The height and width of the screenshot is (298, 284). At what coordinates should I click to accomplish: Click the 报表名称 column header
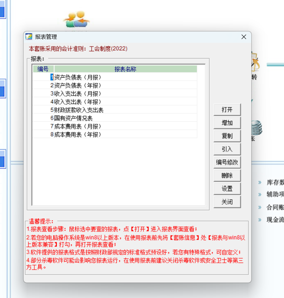coord(125,69)
